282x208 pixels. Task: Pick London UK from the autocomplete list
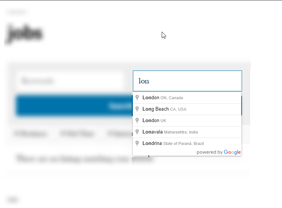click(x=187, y=121)
